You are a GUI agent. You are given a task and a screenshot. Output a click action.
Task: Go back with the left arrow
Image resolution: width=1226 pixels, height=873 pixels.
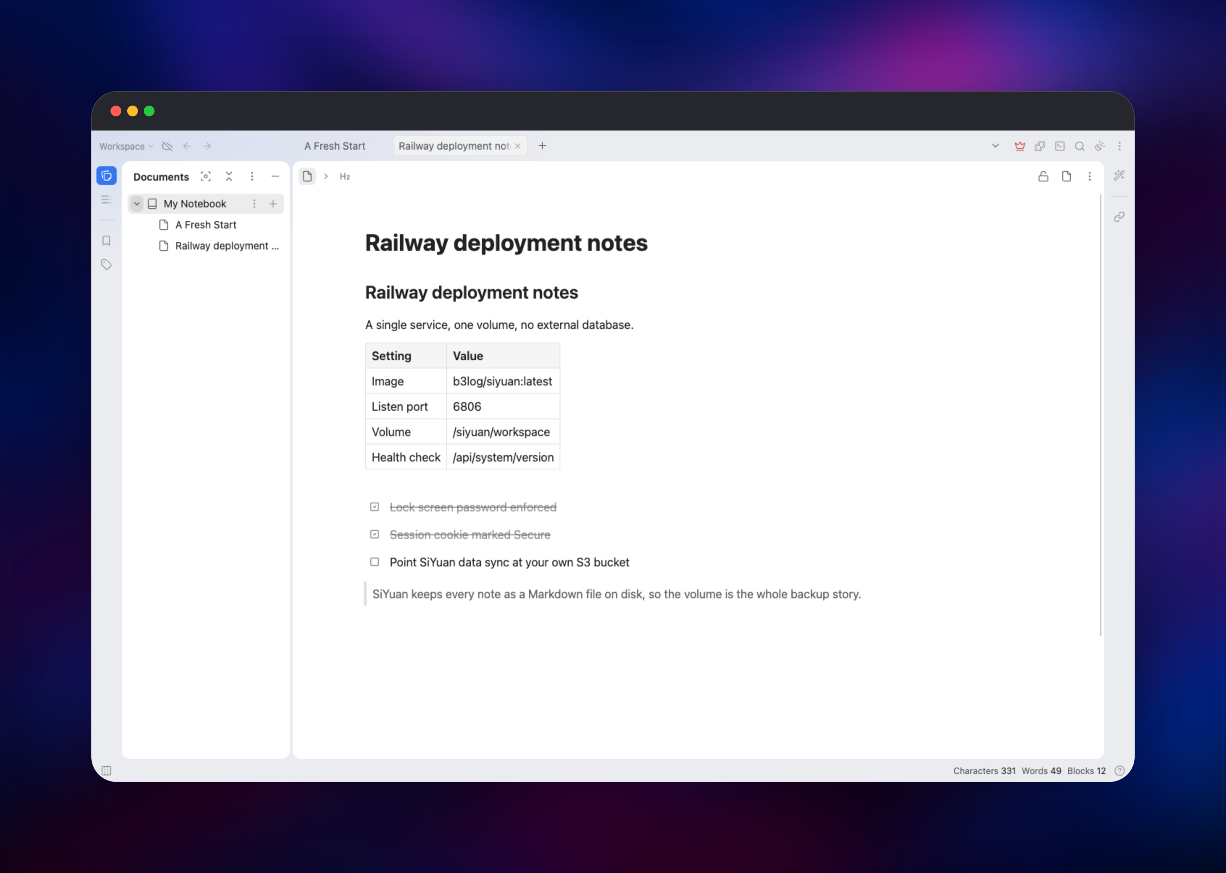click(x=187, y=146)
